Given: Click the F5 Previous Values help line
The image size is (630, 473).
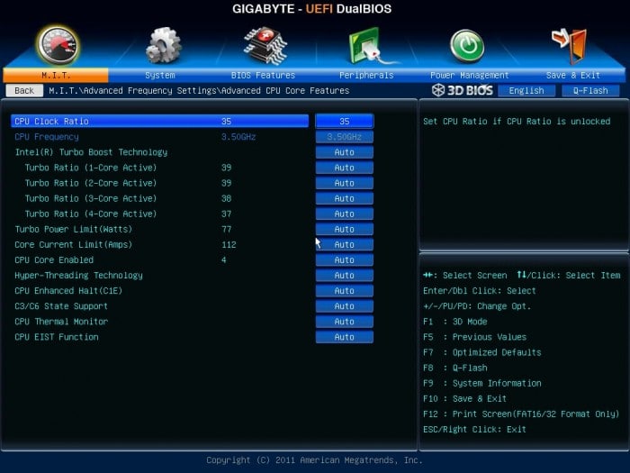Looking at the screenshot, I should click(x=474, y=337).
